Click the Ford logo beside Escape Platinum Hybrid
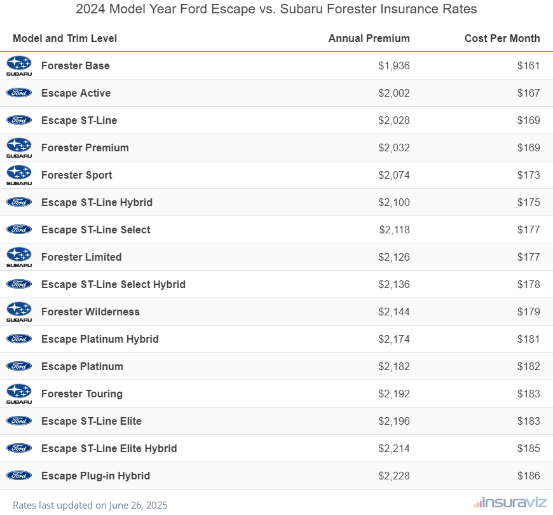 pos(19,339)
